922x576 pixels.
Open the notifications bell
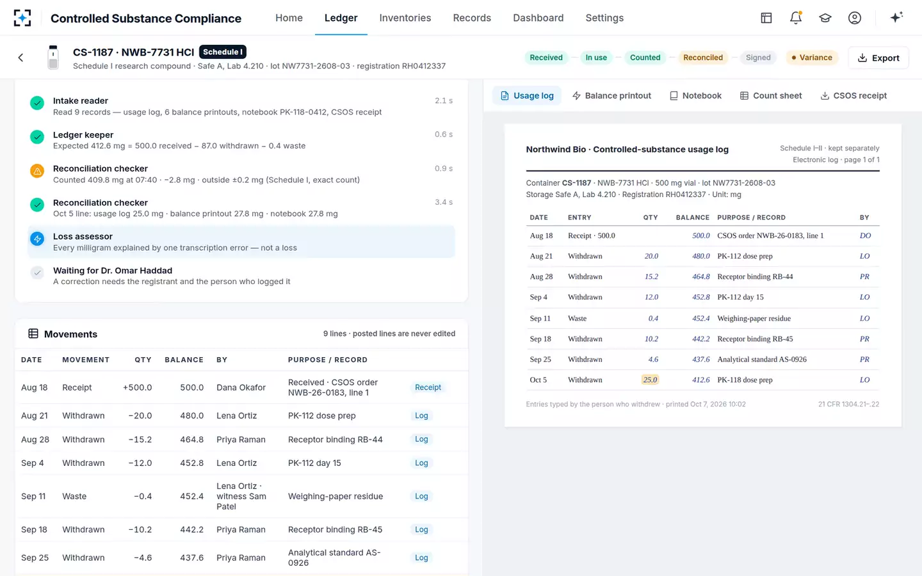tap(796, 18)
